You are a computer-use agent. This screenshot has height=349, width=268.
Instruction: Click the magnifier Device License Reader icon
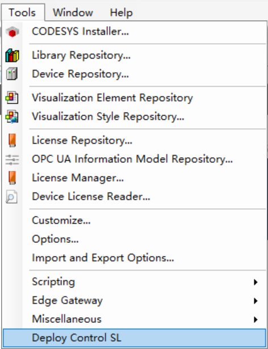coord(11,196)
